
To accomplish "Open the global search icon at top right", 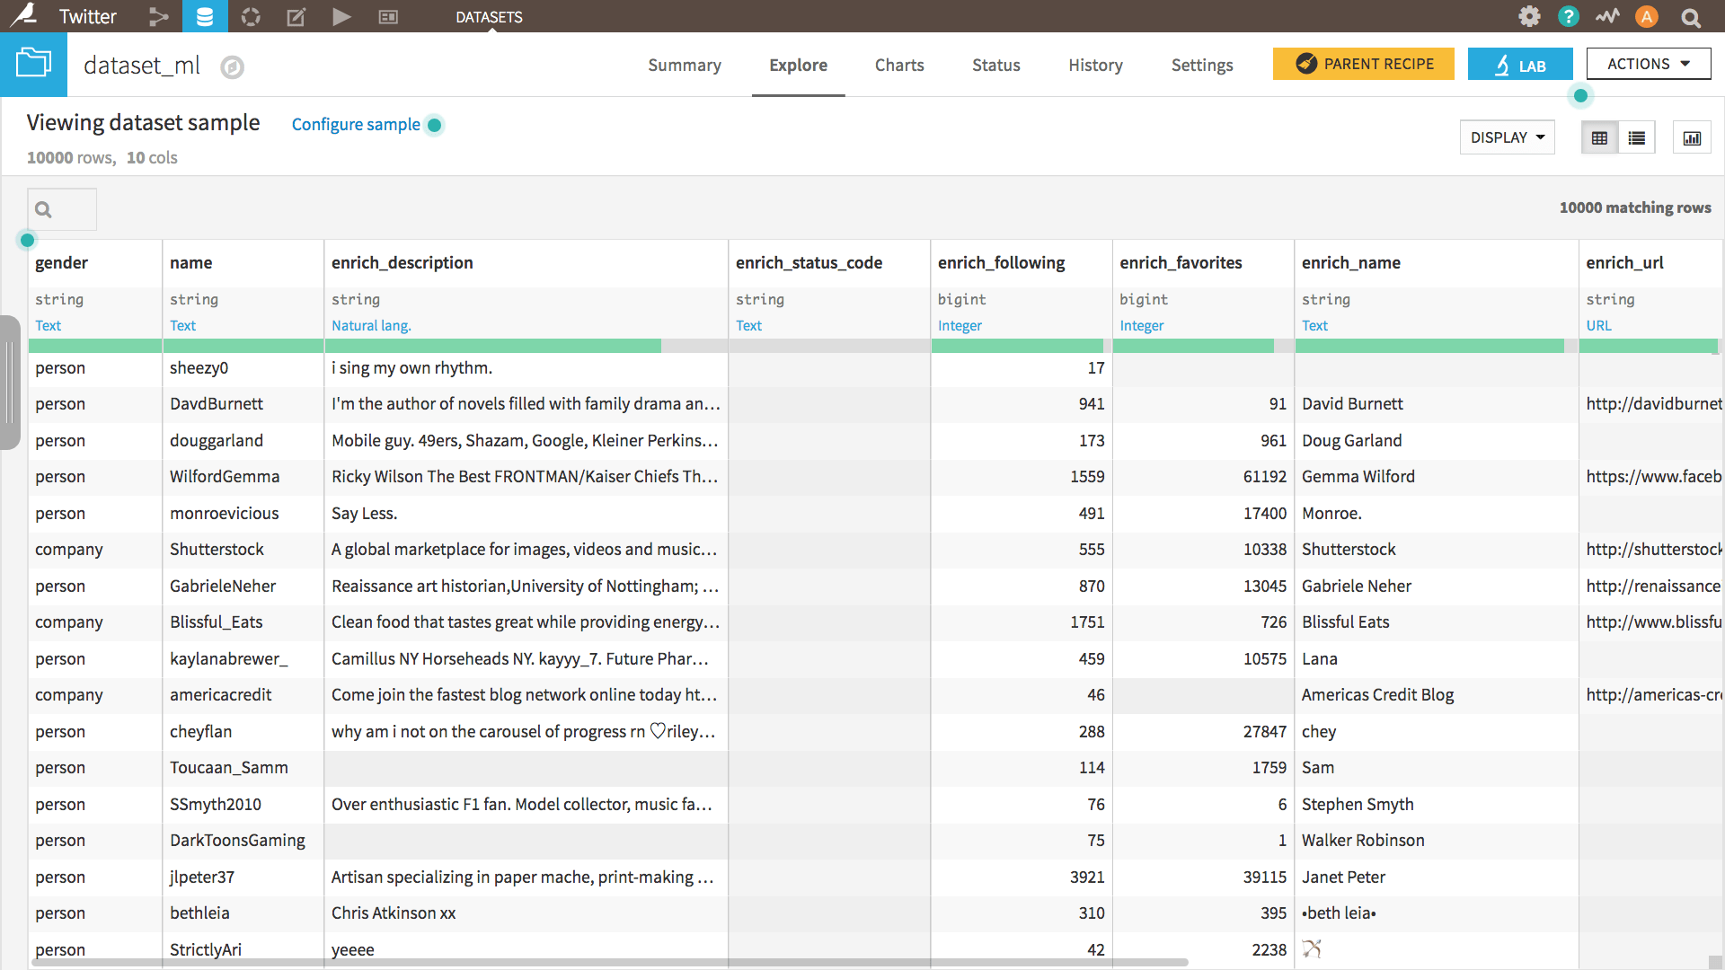I will (x=1691, y=16).
